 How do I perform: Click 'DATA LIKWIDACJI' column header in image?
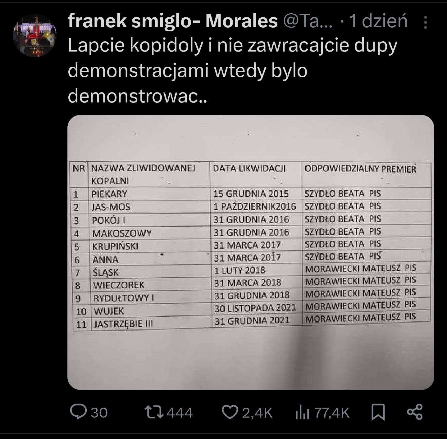point(249,169)
